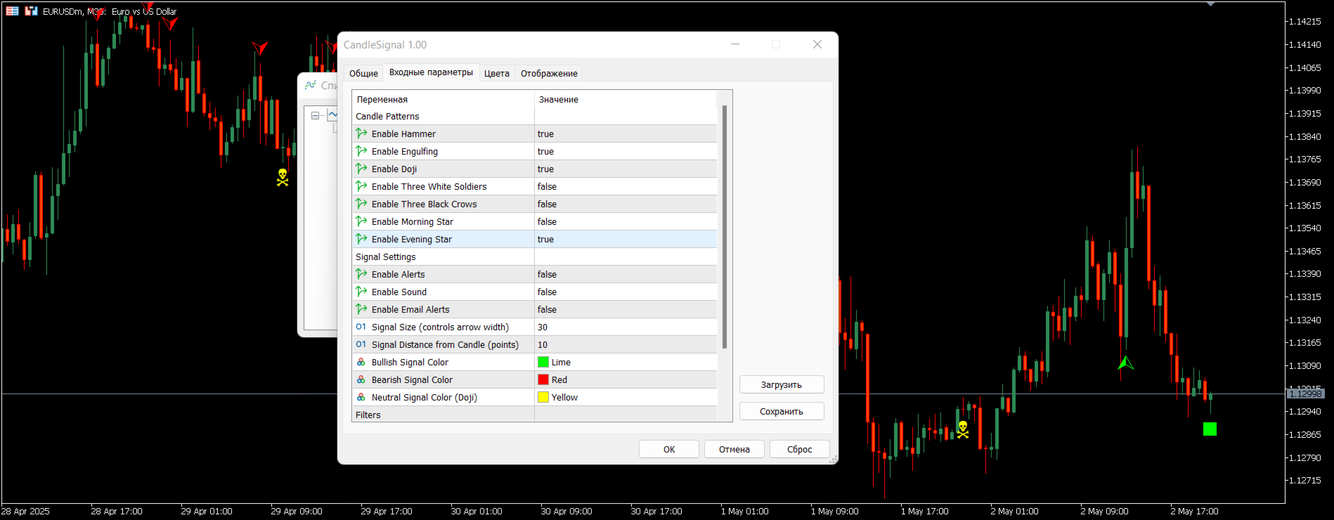Screen dimensions: 1334x520
Task: Click the Enable Sound parameter icon
Action: (361, 292)
